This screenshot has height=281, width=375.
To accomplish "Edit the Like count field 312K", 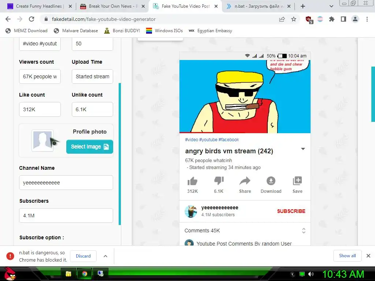I will tap(40, 109).
